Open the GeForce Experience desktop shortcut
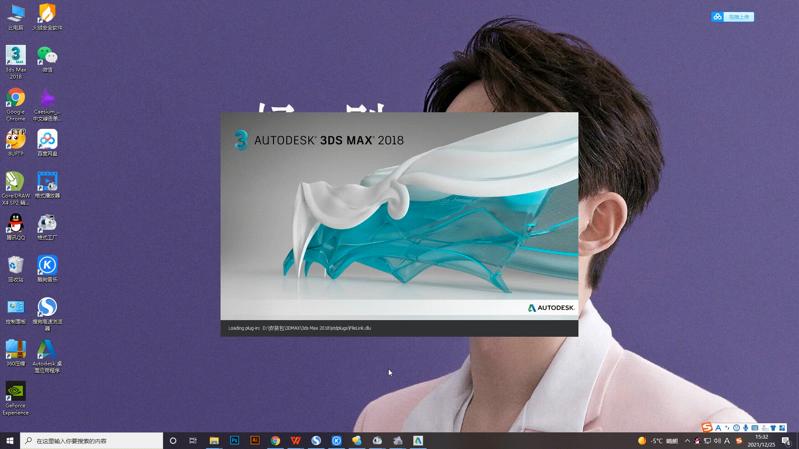 (16, 398)
